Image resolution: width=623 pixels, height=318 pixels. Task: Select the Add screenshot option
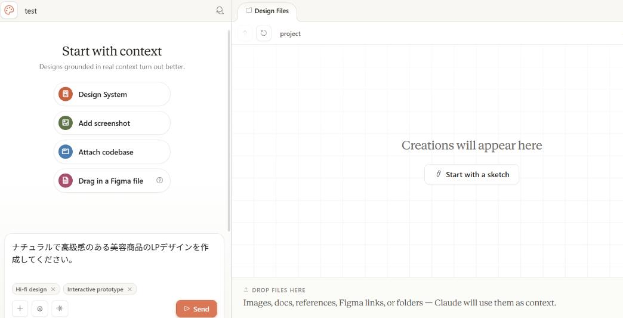[x=112, y=123]
